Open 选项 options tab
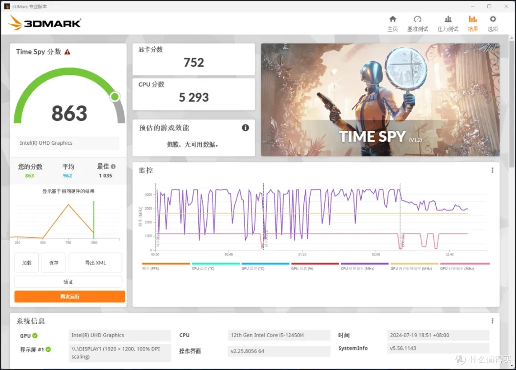Screen dimensions: 516x370 coord(493,24)
